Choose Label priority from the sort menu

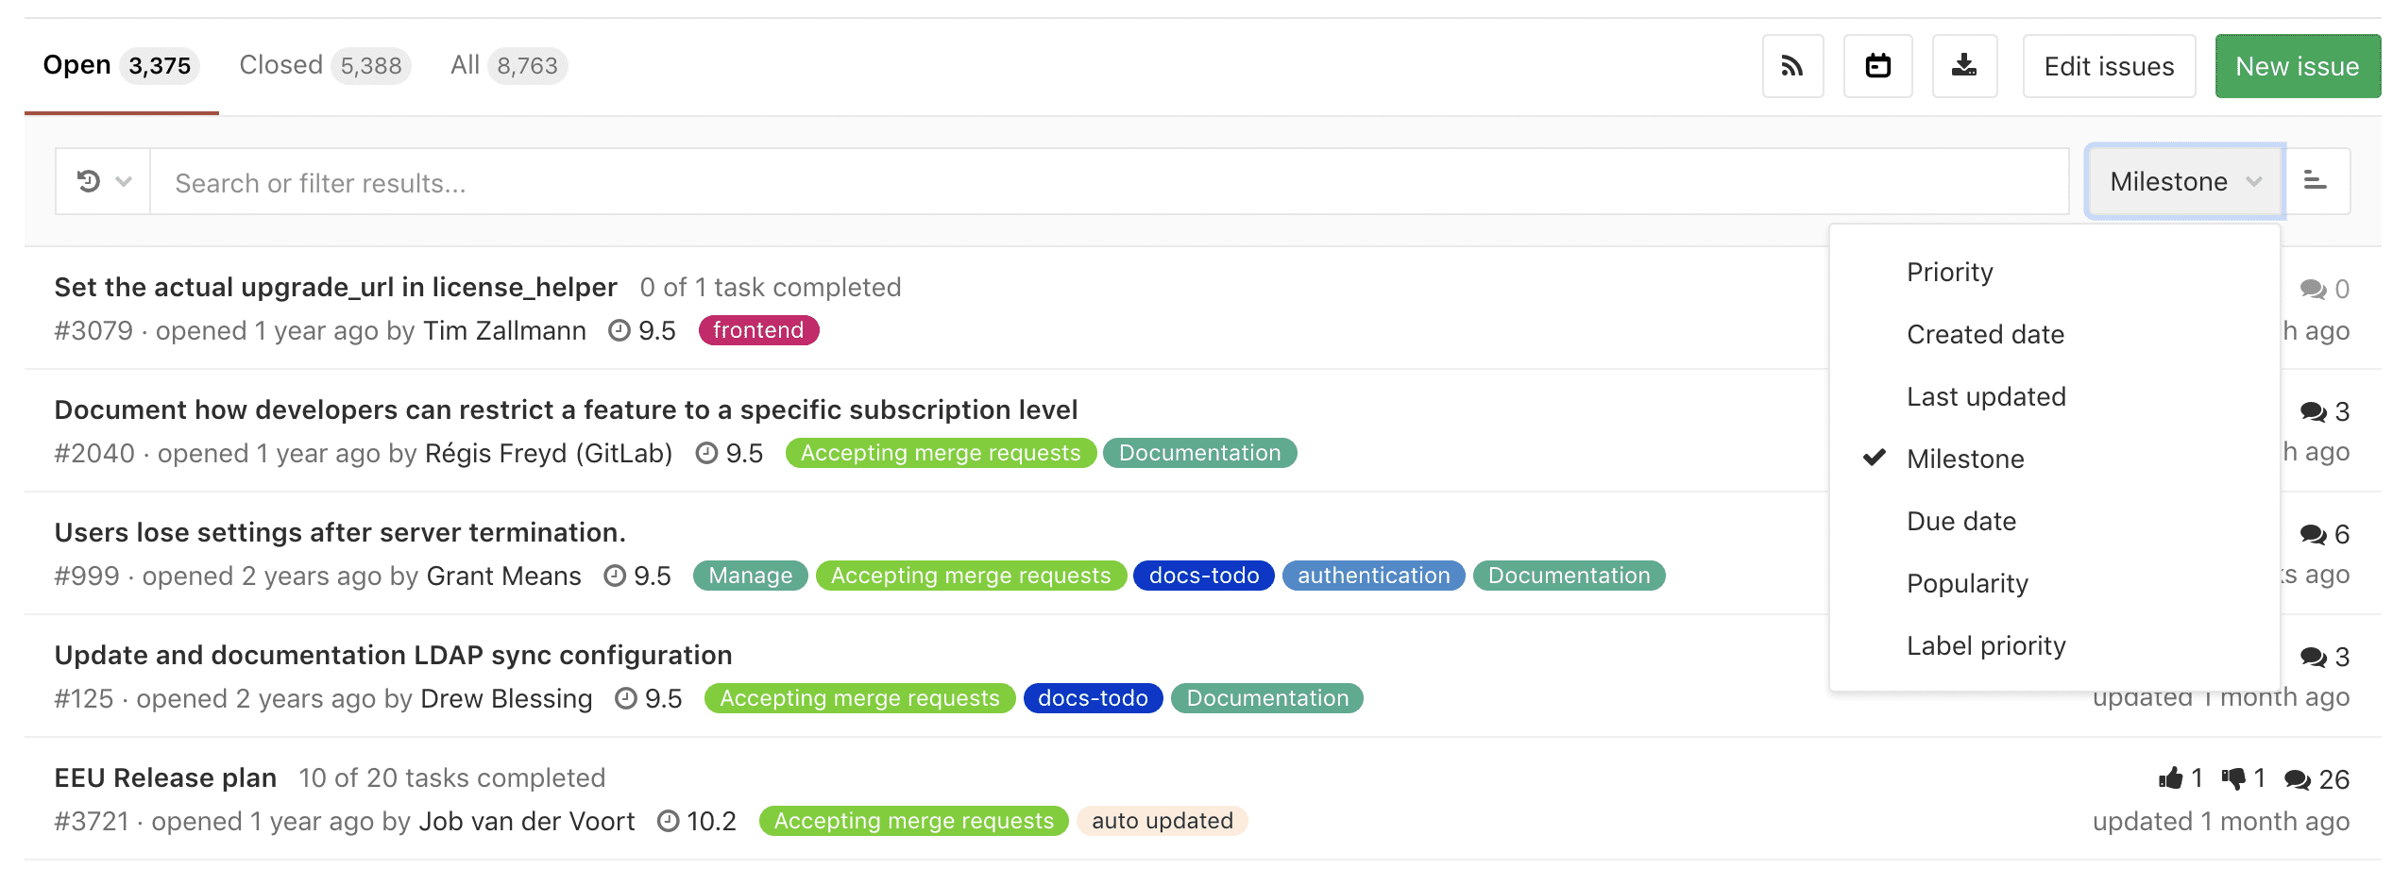tap(1986, 645)
